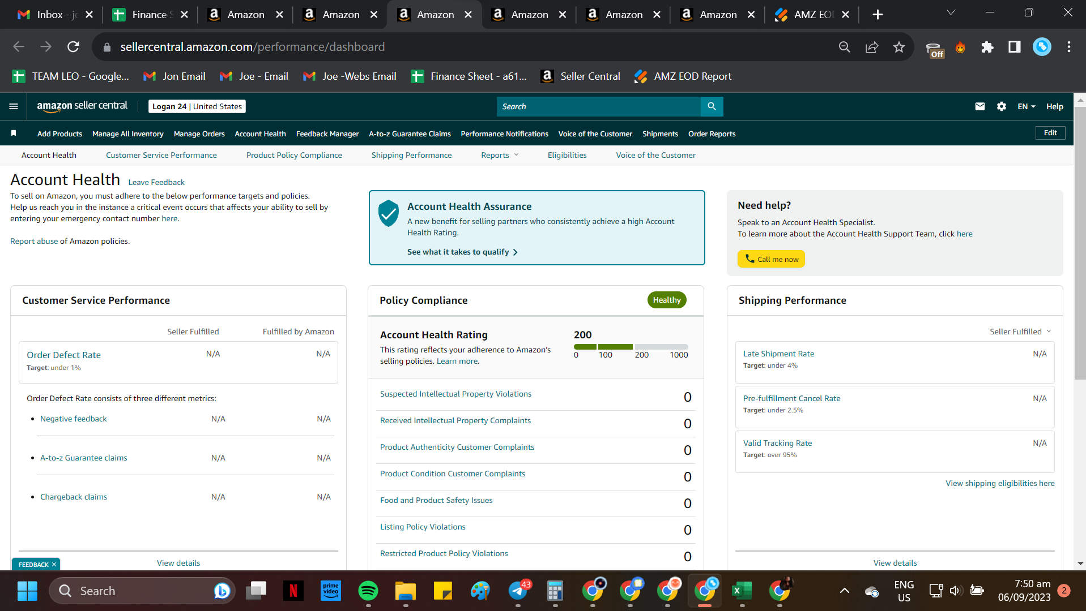Expand the Reports dropdown in sub-navigation

click(500, 155)
